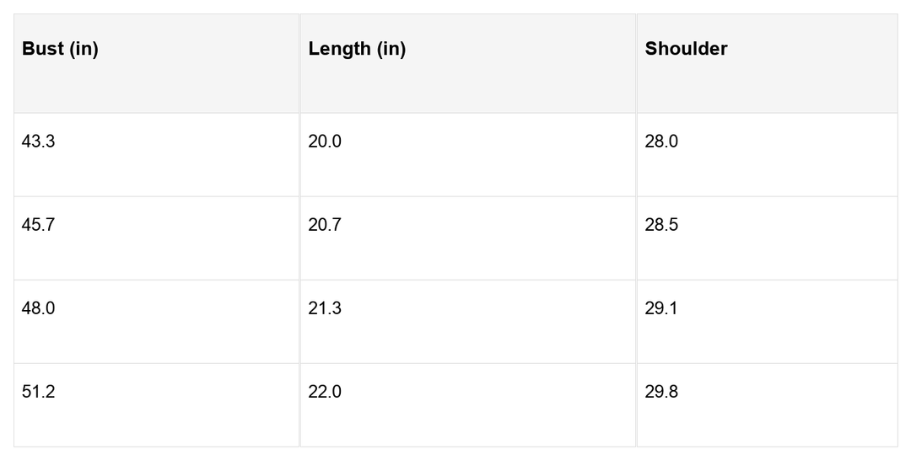Pick the 28.0 shoulder cell

click(x=661, y=142)
